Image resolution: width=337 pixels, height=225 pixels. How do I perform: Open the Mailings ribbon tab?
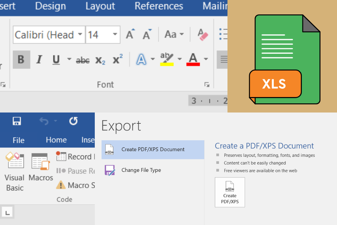tap(215, 6)
